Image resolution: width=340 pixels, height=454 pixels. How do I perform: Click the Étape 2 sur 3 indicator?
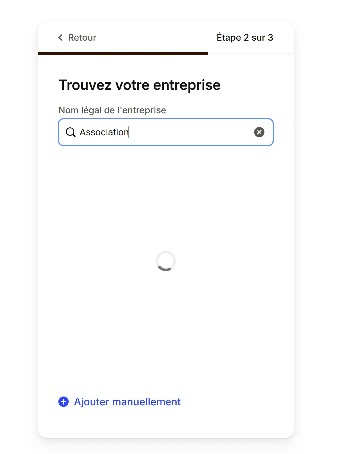pos(245,37)
